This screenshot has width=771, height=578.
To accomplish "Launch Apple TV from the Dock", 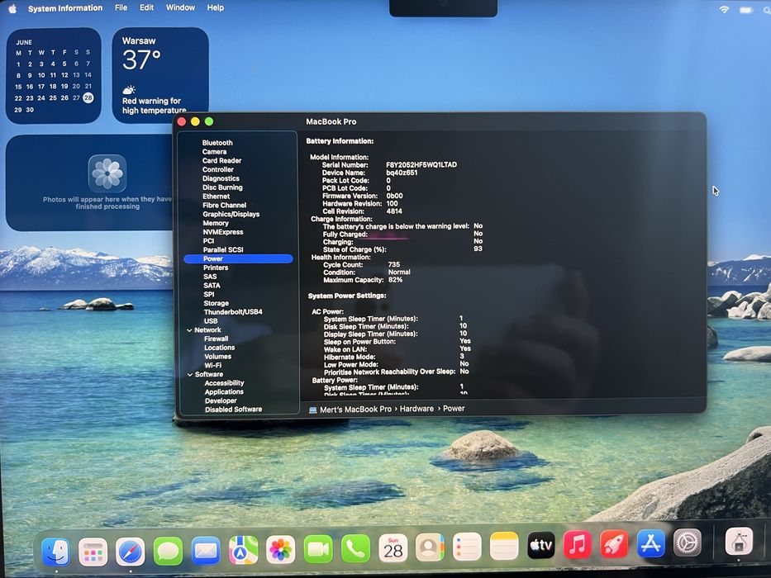I will click(541, 545).
